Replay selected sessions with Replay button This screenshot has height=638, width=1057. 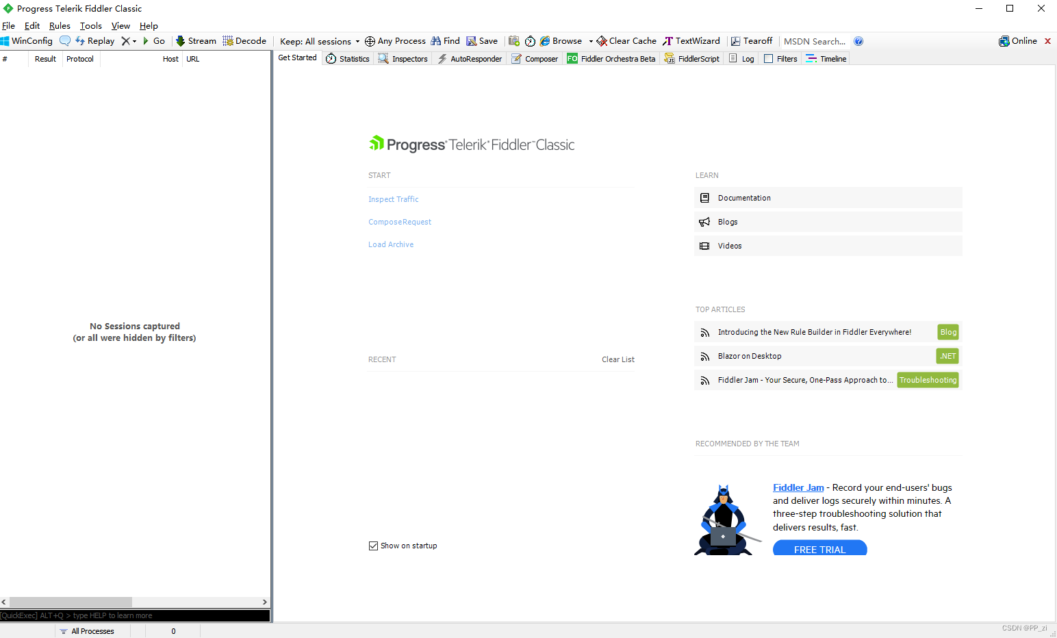pyautogui.click(x=95, y=41)
